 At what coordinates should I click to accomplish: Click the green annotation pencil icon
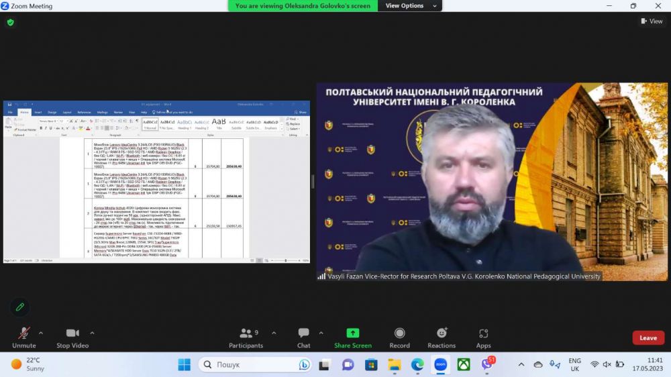coord(20,307)
